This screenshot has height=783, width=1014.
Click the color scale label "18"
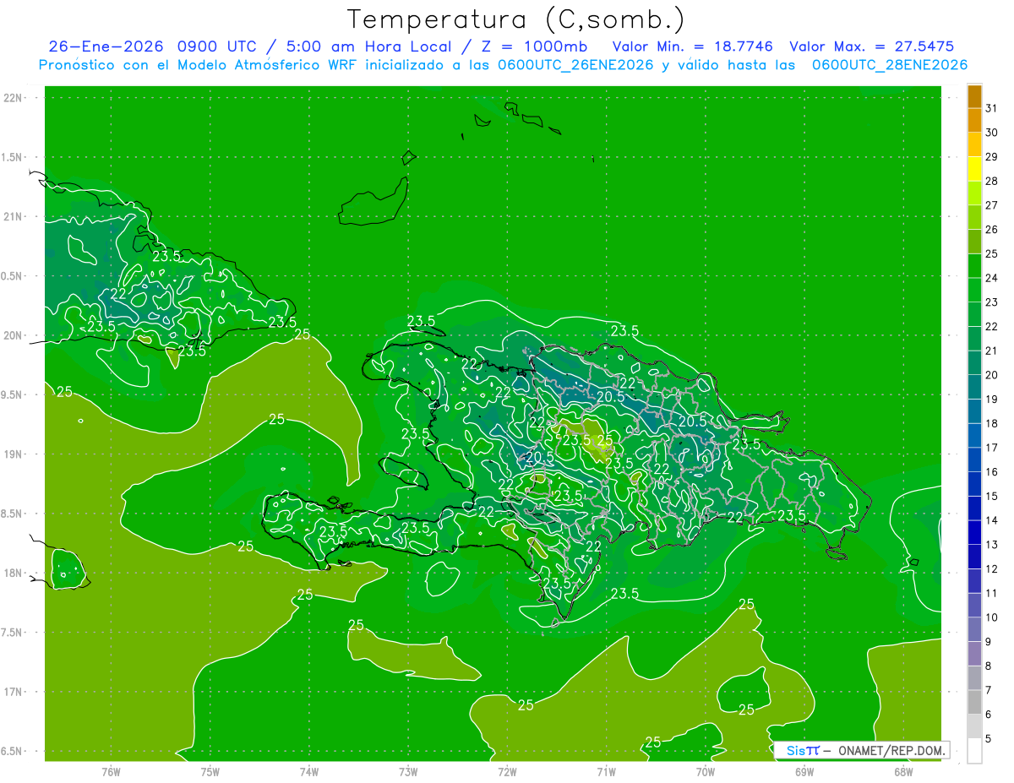[991, 423]
